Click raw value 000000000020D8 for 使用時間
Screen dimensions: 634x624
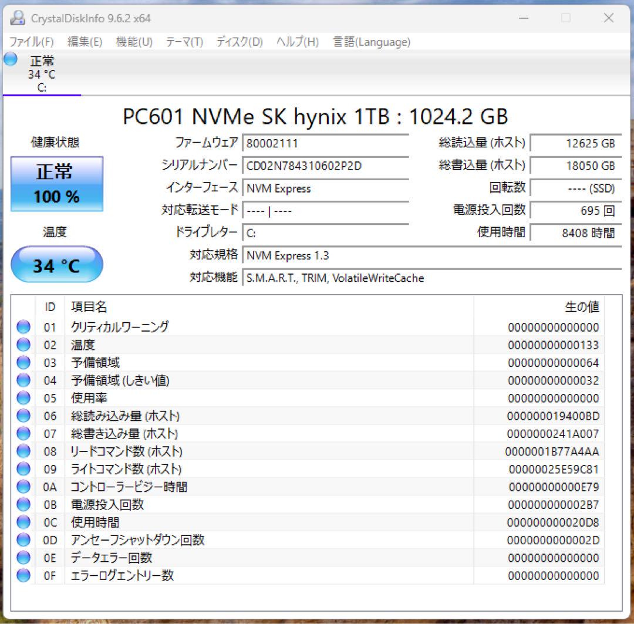pyautogui.click(x=553, y=522)
